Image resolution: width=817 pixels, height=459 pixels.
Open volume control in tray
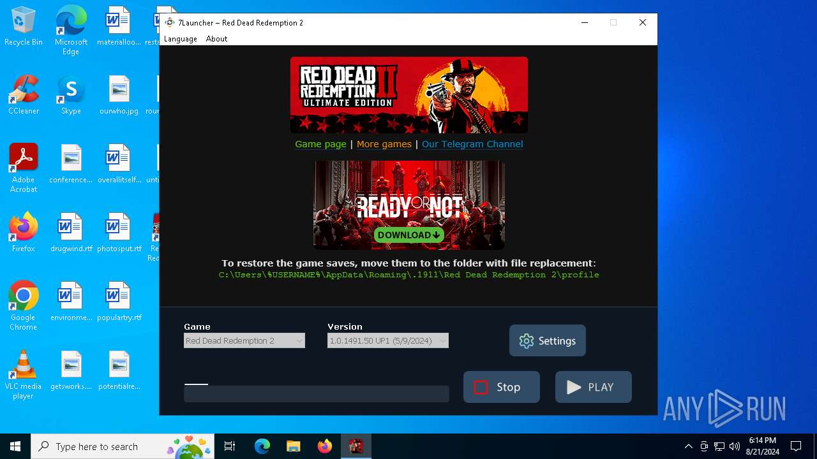[735, 446]
